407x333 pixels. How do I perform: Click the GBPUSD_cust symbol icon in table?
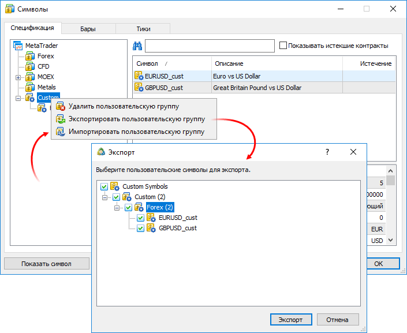[139, 88]
